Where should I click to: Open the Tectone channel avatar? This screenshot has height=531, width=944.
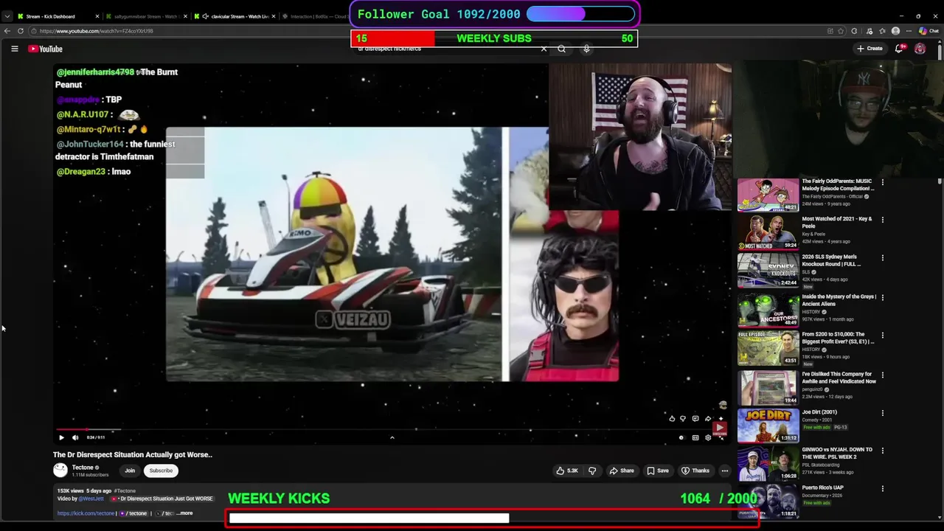coord(60,470)
